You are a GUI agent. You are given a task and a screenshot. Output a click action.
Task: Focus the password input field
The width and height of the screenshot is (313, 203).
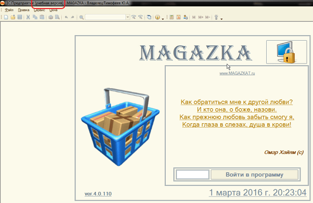coord(192,174)
